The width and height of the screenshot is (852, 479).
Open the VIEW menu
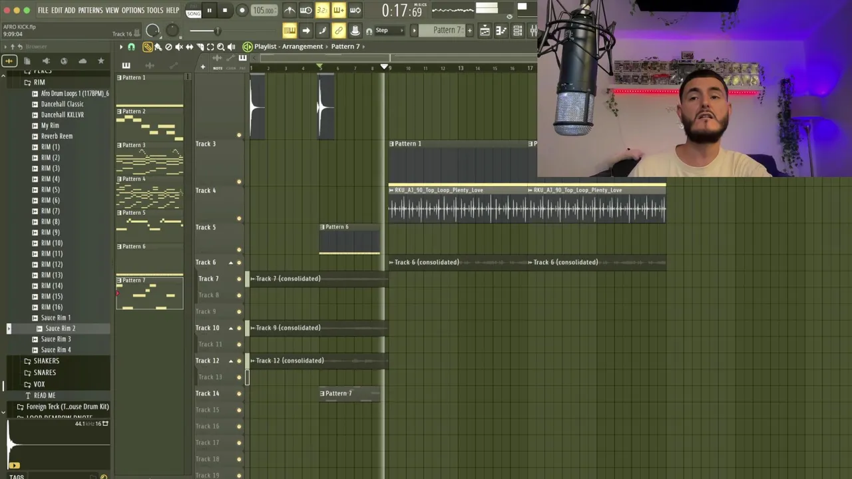click(x=112, y=11)
